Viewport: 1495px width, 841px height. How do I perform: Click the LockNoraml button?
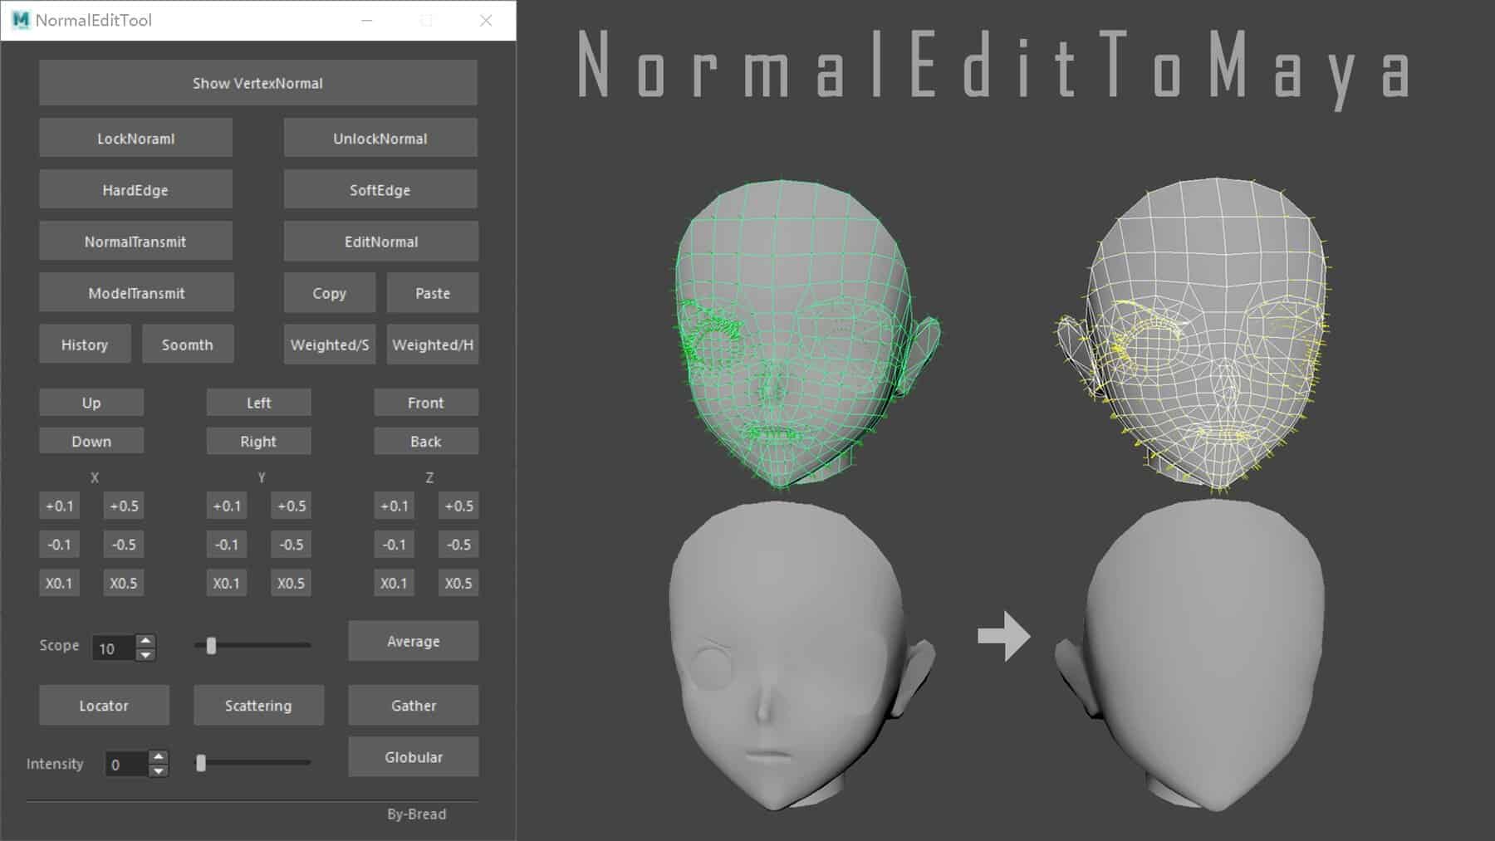tap(135, 139)
